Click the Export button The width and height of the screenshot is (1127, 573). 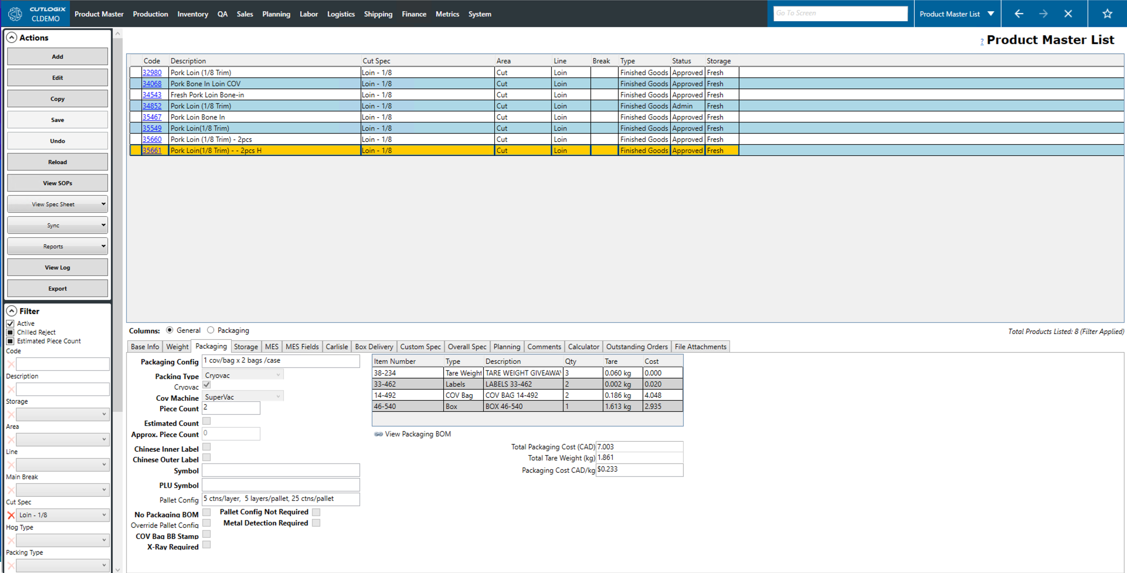click(x=57, y=289)
